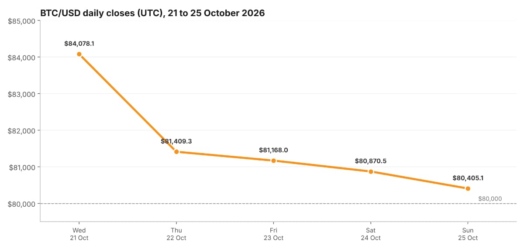The width and height of the screenshot is (524, 249).
Task: Select the $80,870.5 value label
Action: click(x=371, y=161)
